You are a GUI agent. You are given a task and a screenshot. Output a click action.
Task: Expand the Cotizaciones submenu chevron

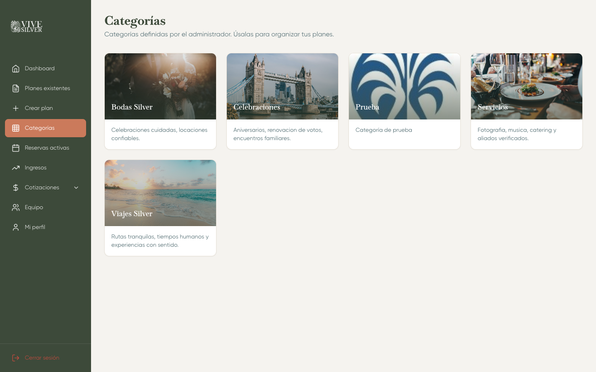tap(76, 188)
